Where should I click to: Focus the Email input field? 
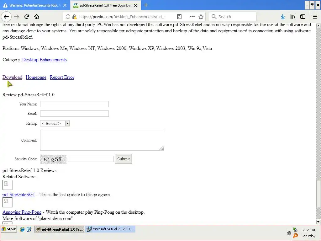coord(74,114)
